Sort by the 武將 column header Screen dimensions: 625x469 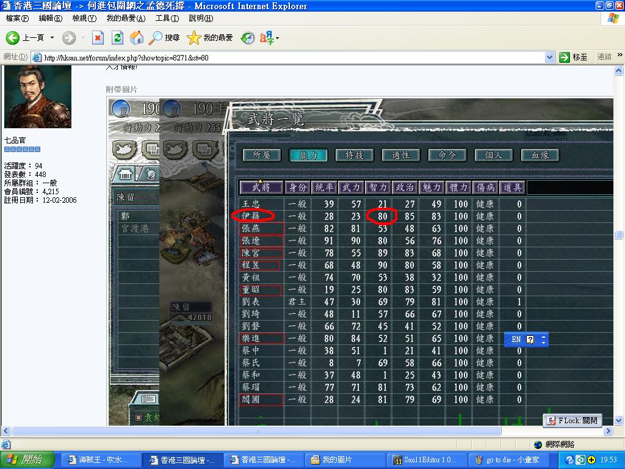point(261,187)
